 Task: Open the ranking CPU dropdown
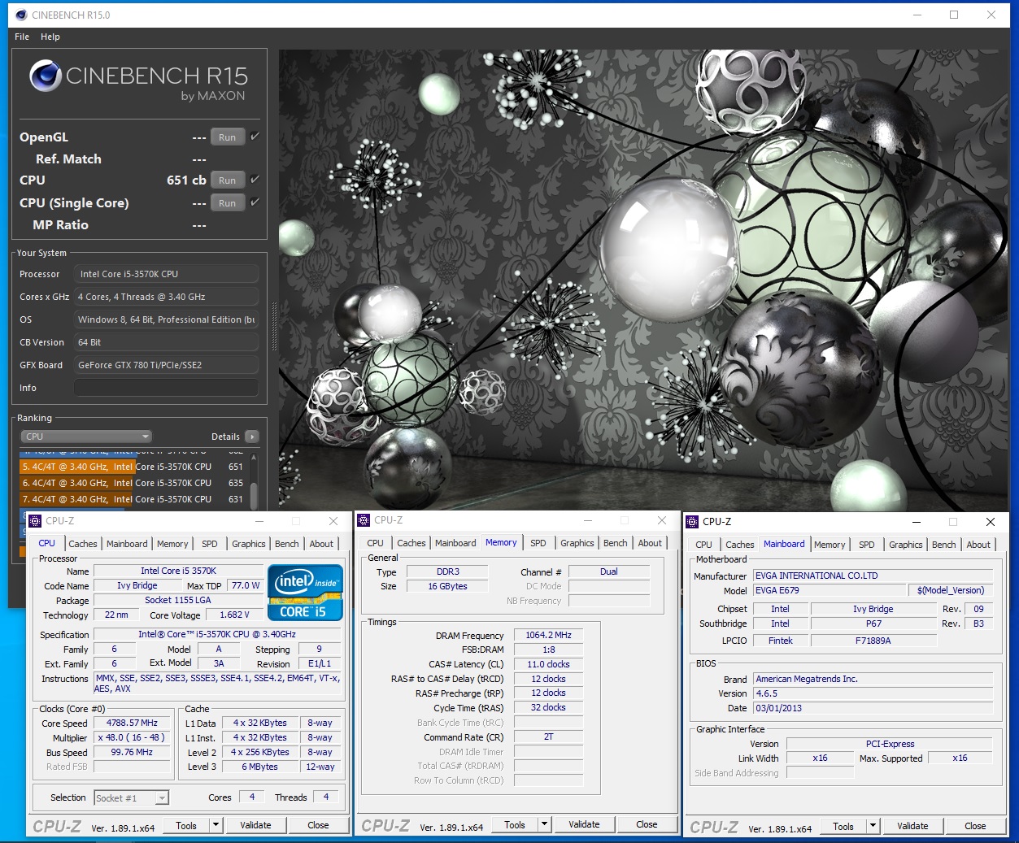pyautogui.click(x=87, y=437)
